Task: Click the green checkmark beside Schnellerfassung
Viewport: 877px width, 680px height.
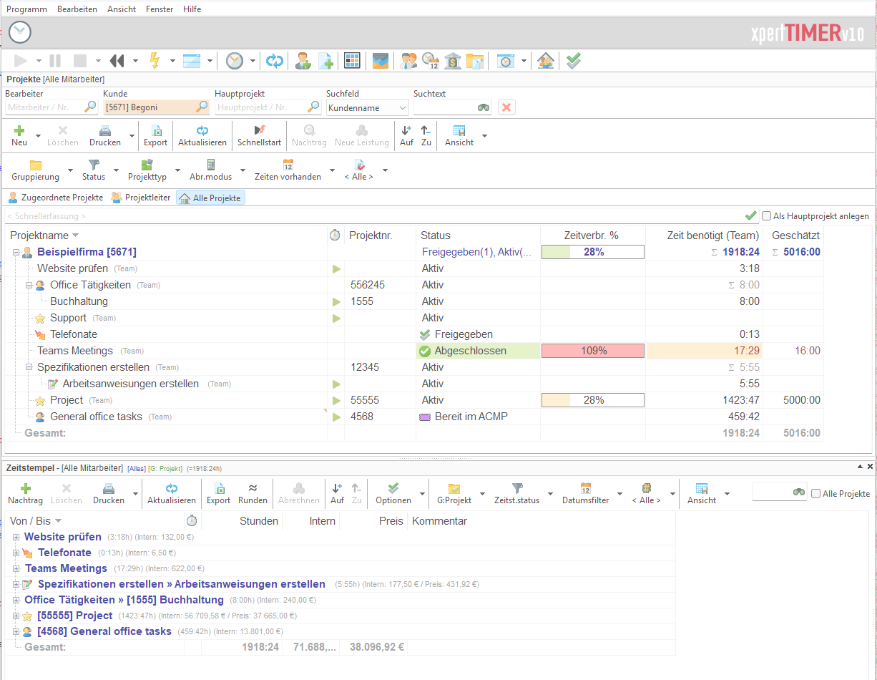Action: pos(750,215)
